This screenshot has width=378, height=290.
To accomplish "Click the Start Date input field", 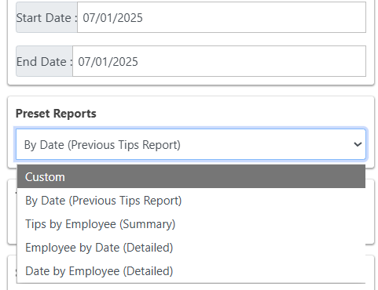I will pyautogui.click(x=222, y=17).
